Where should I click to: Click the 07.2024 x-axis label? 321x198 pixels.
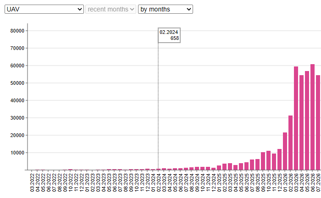pyautogui.click(x=186, y=182)
